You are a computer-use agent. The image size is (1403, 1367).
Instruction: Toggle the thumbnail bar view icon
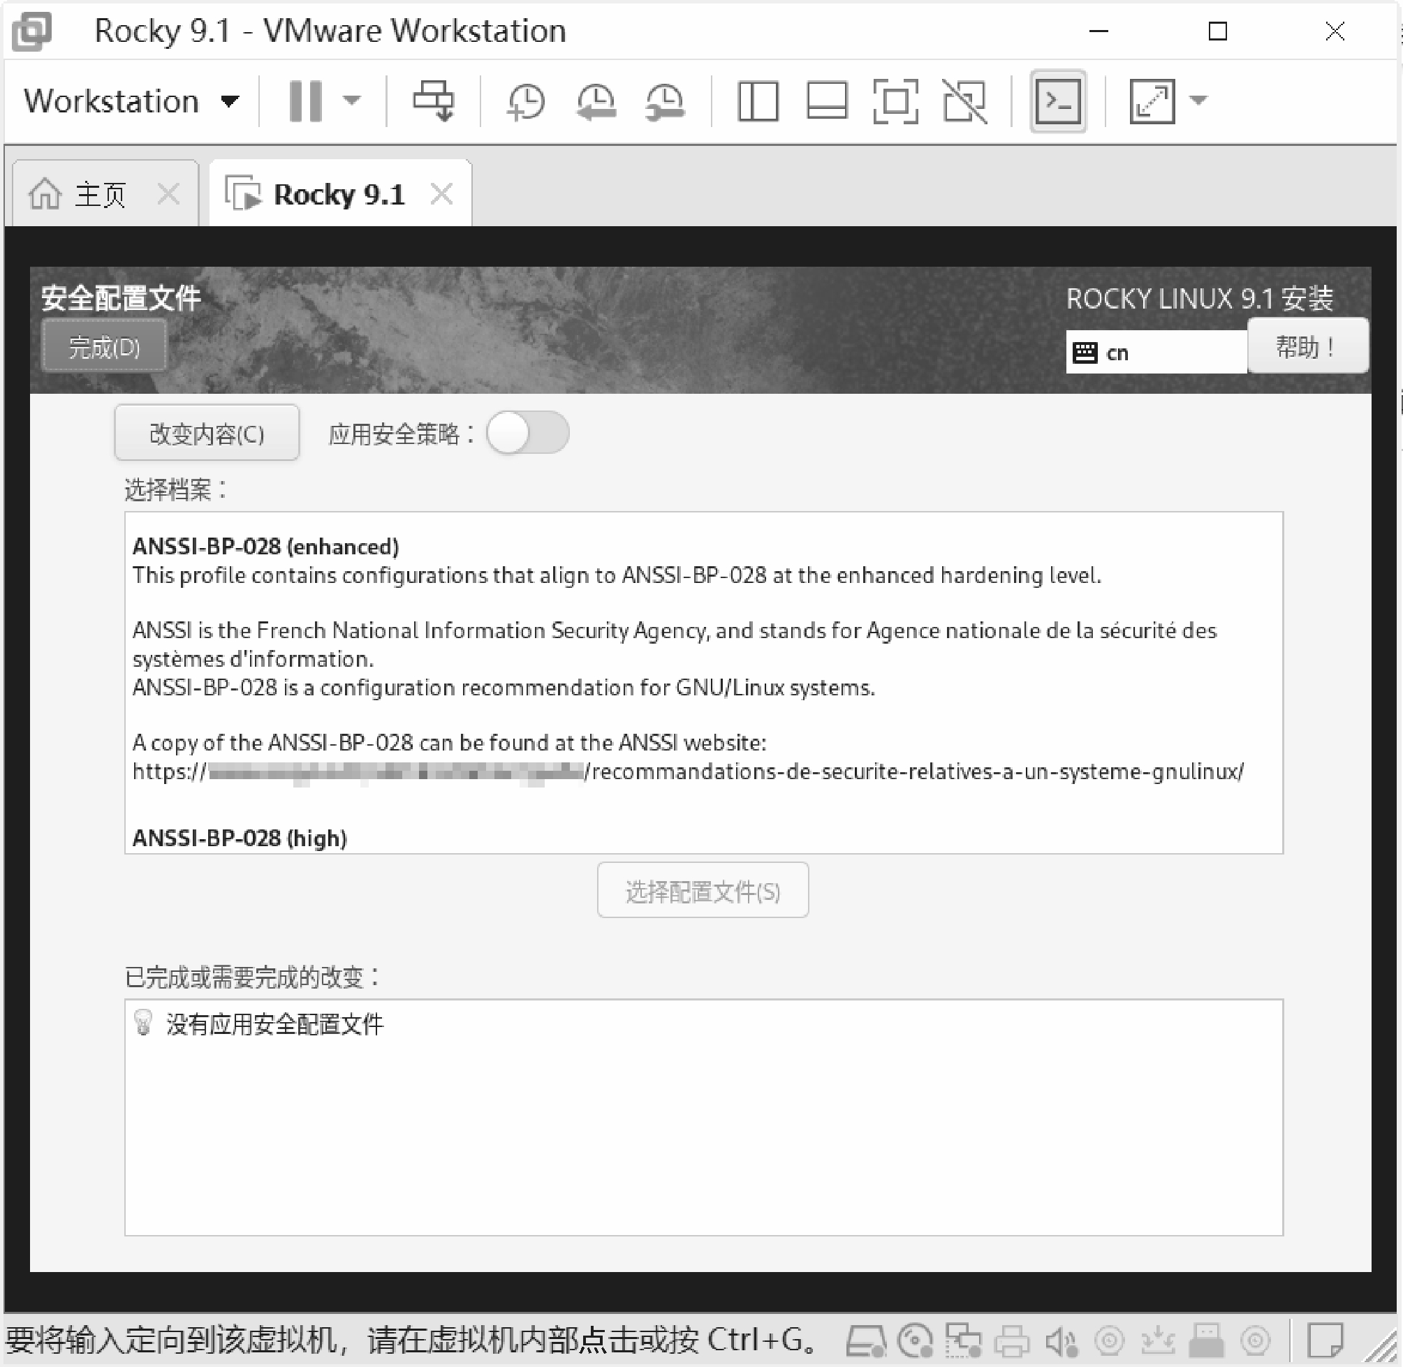click(826, 101)
